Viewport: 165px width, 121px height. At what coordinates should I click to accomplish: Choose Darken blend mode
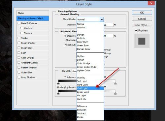point(90,35)
